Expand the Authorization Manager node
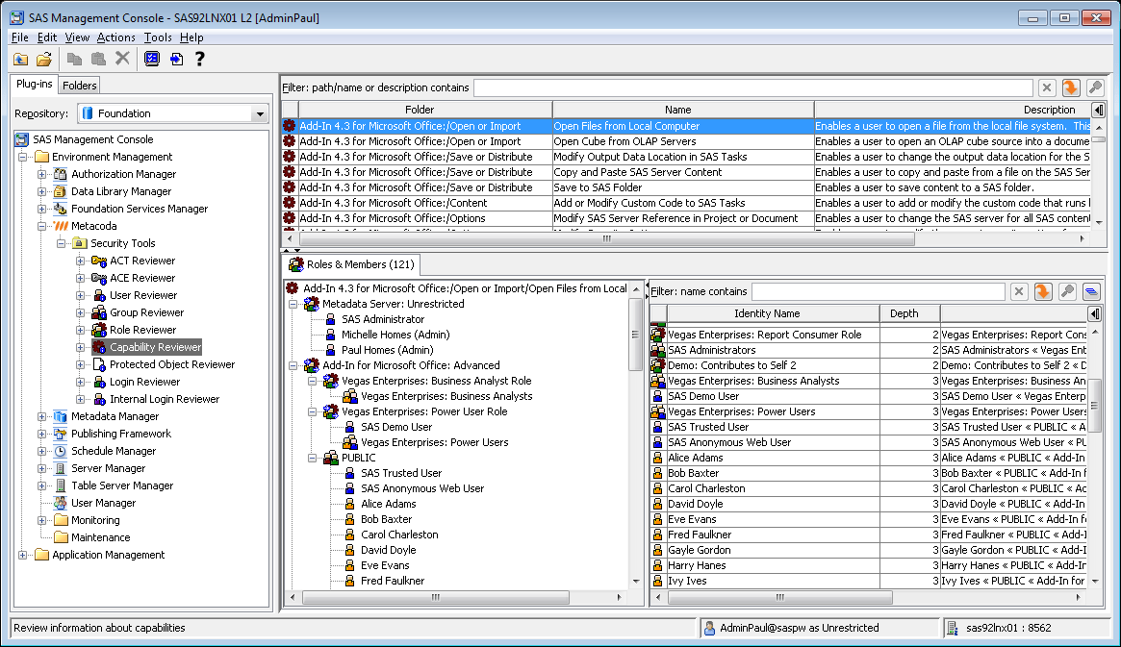This screenshot has width=1121, height=647. click(41, 174)
